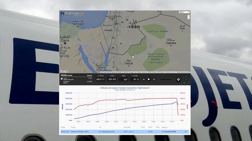Click the ATD value 03:49

tap(150, 132)
